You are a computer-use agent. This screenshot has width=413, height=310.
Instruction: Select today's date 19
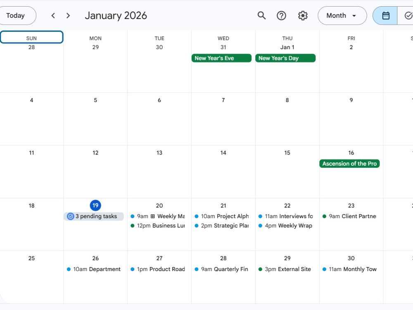click(95, 205)
